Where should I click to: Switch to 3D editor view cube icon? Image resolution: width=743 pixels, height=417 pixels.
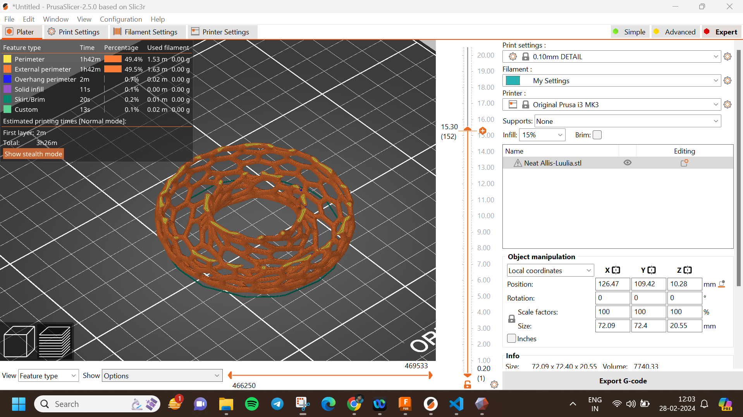[19, 342]
